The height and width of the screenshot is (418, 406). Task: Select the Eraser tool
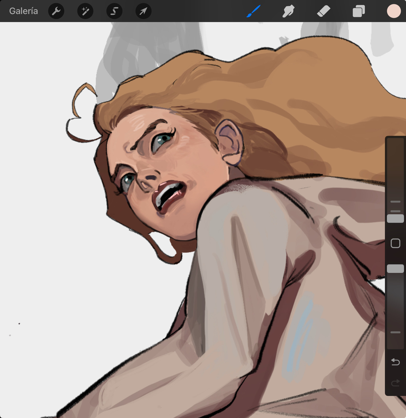click(x=324, y=11)
